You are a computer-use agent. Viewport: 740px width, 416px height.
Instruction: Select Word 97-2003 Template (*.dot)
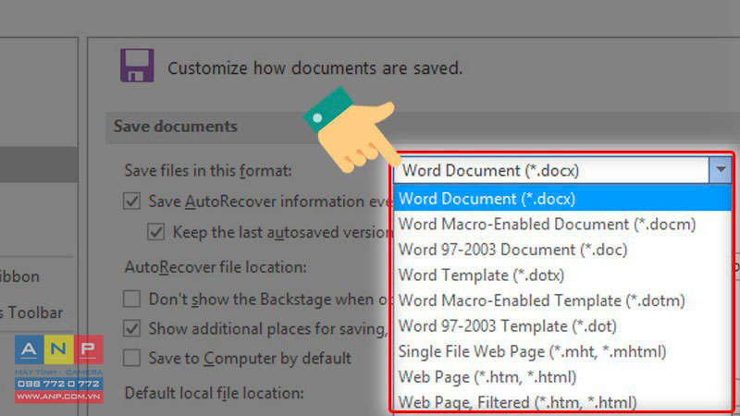562,326
